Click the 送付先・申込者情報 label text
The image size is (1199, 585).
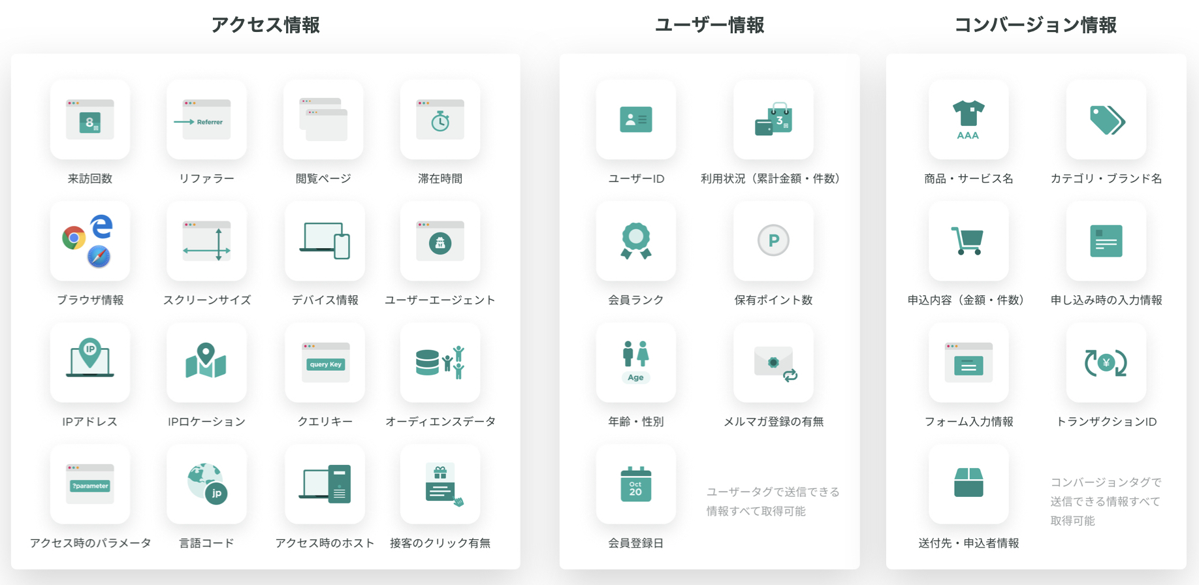tap(968, 543)
